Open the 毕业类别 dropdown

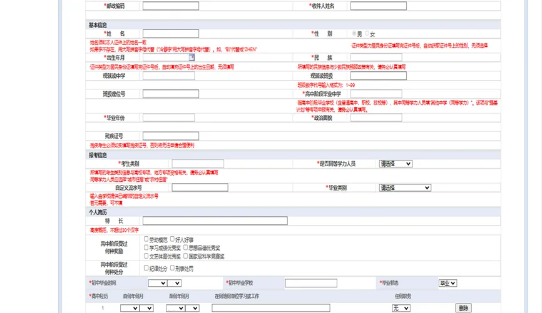(x=405, y=187)
